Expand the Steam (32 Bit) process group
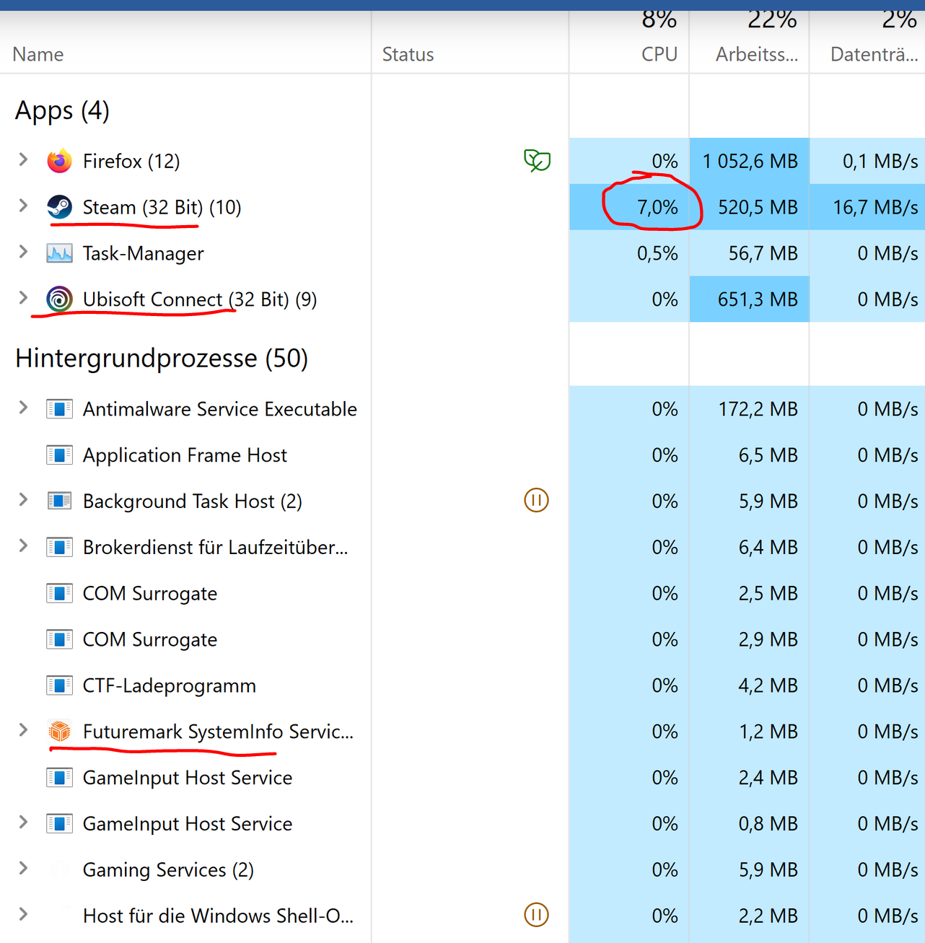The height and width of the screenshot is (943, 925). click(x=23, y=206)
